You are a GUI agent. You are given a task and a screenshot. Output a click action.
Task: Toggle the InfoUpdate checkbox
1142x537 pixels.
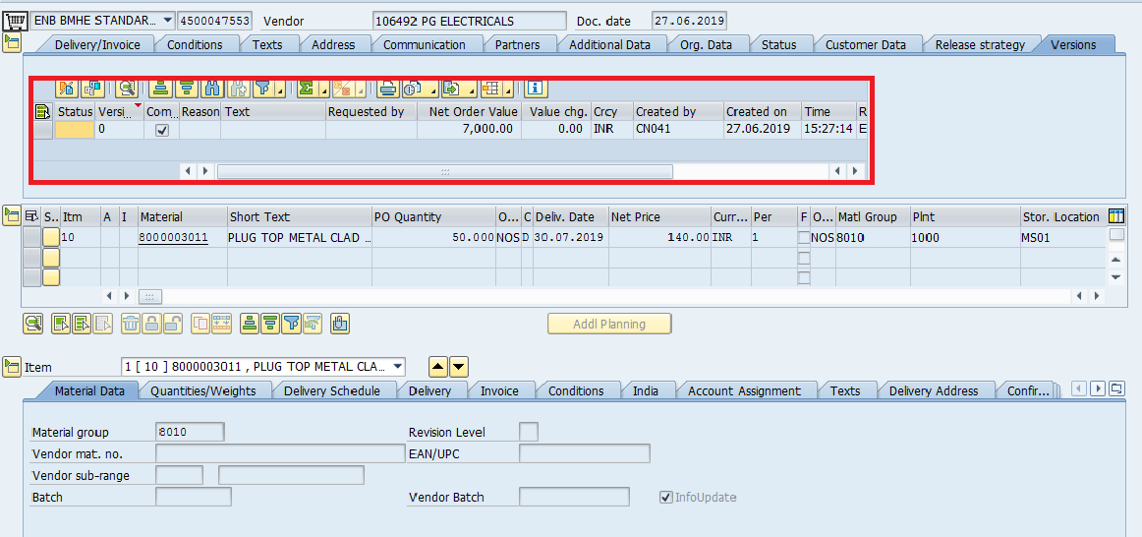(x=666, y=498)
